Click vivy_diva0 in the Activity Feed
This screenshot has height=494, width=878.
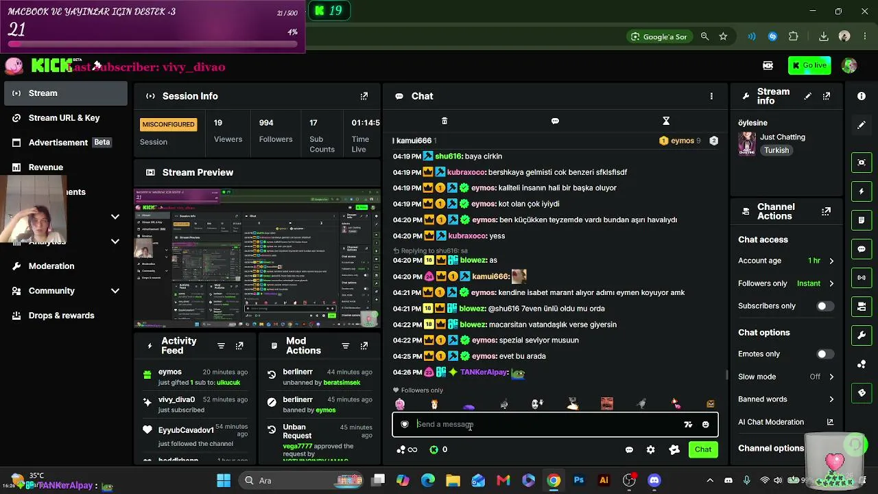176,399
